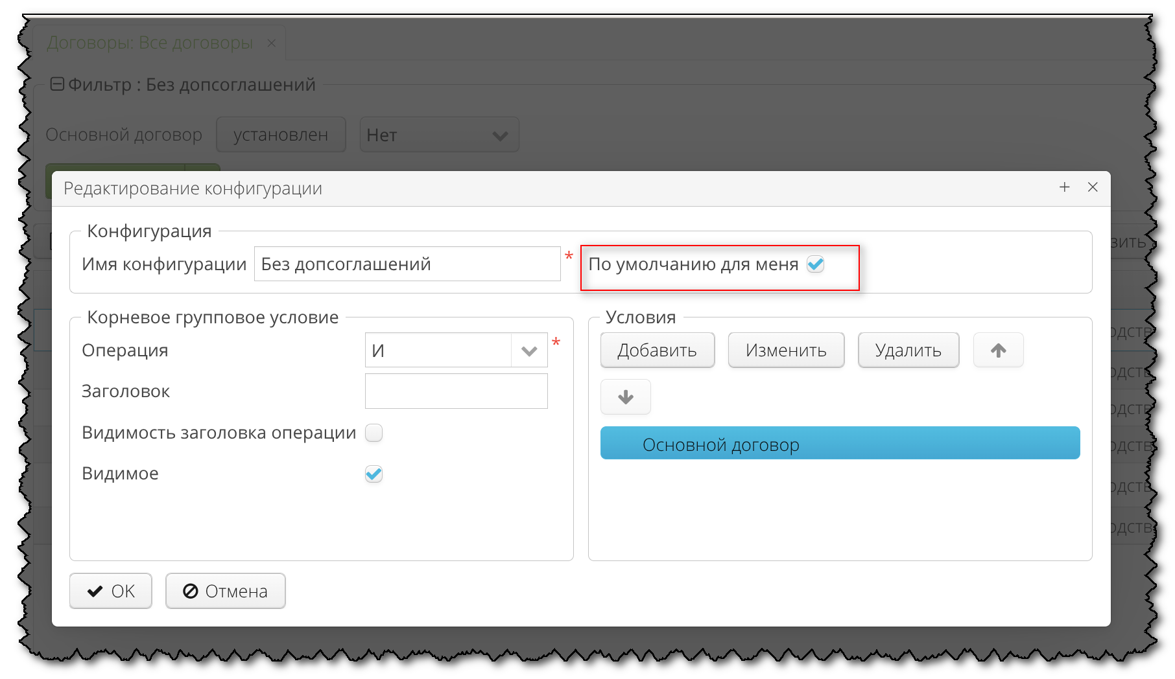Click the Операция dropdown chevron arrow
Image resolution: width=1175 pixels, height=679 pixels.
(528, 349)
